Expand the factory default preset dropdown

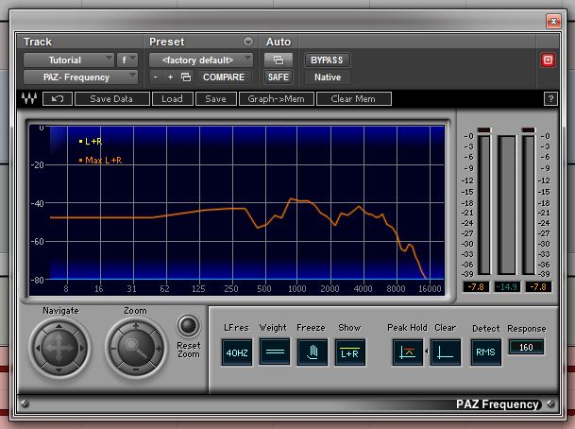(x=201, y=60)
